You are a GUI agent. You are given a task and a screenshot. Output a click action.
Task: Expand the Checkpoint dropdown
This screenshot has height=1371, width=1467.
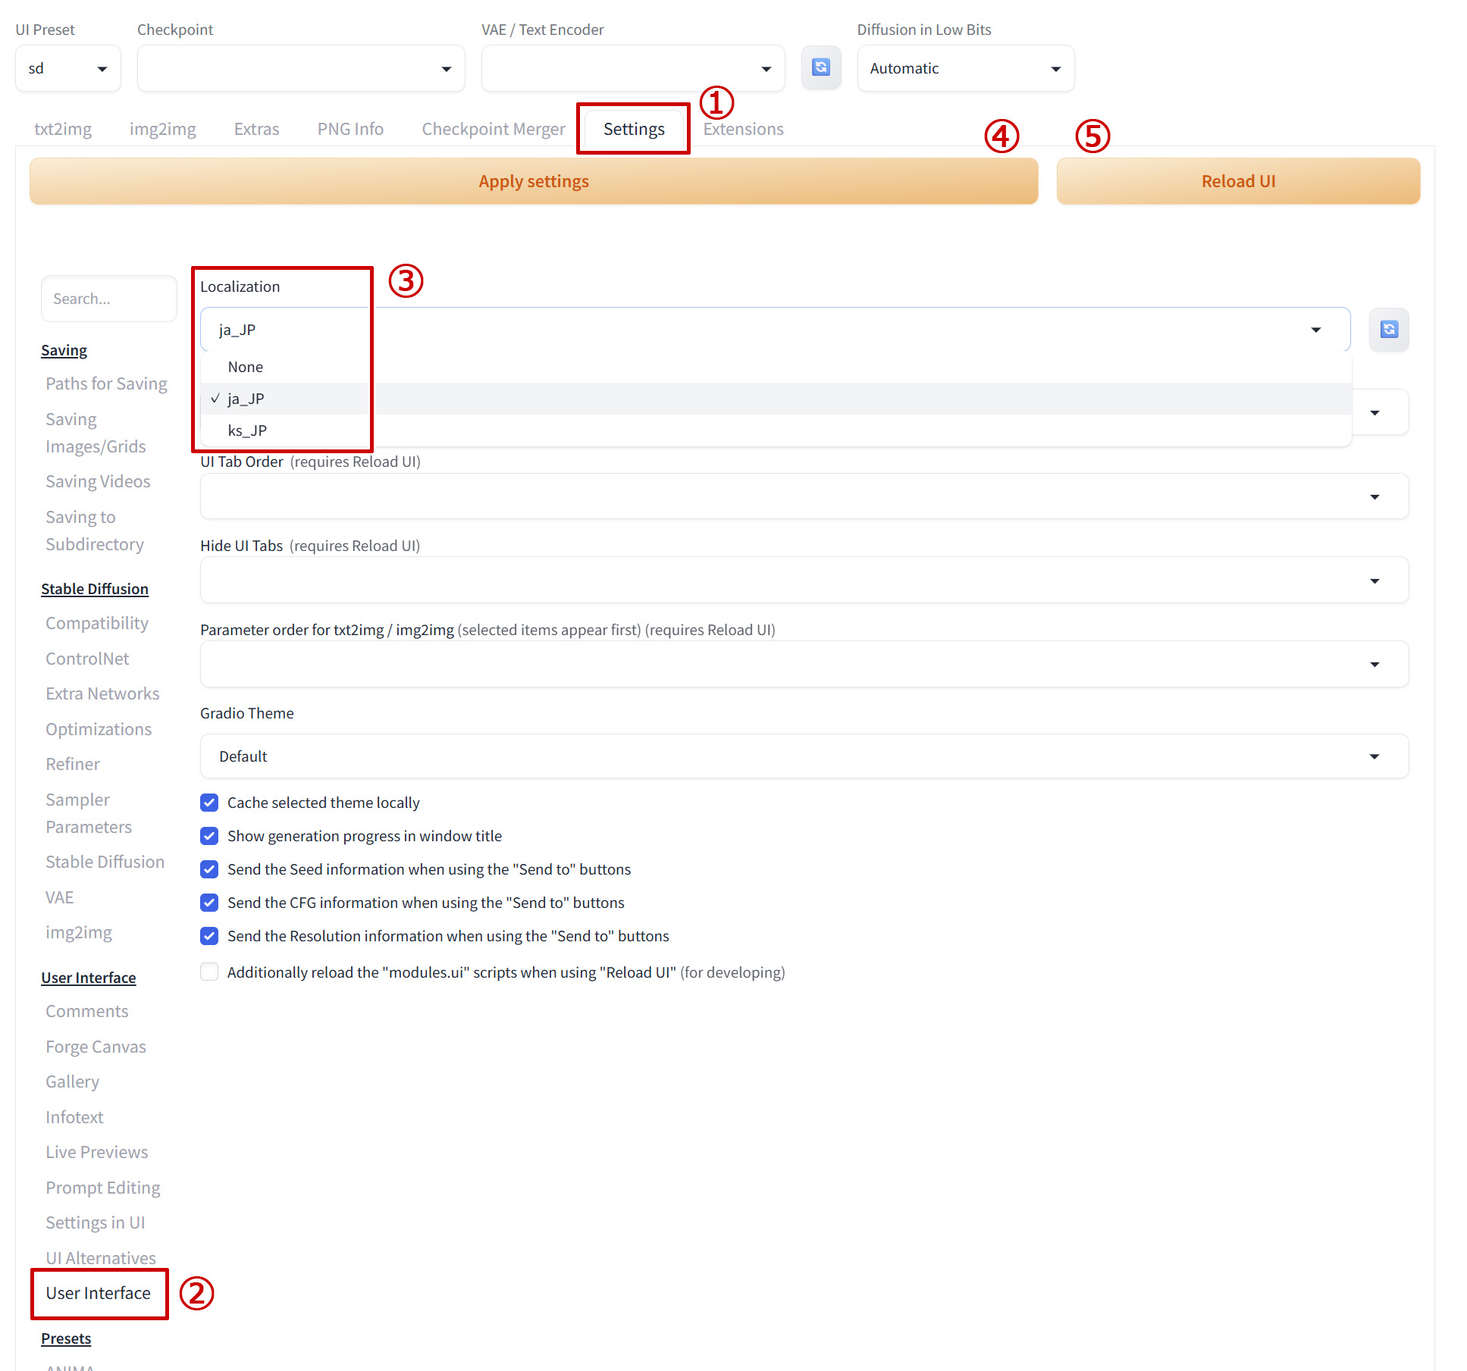click(x=300, y=68)
